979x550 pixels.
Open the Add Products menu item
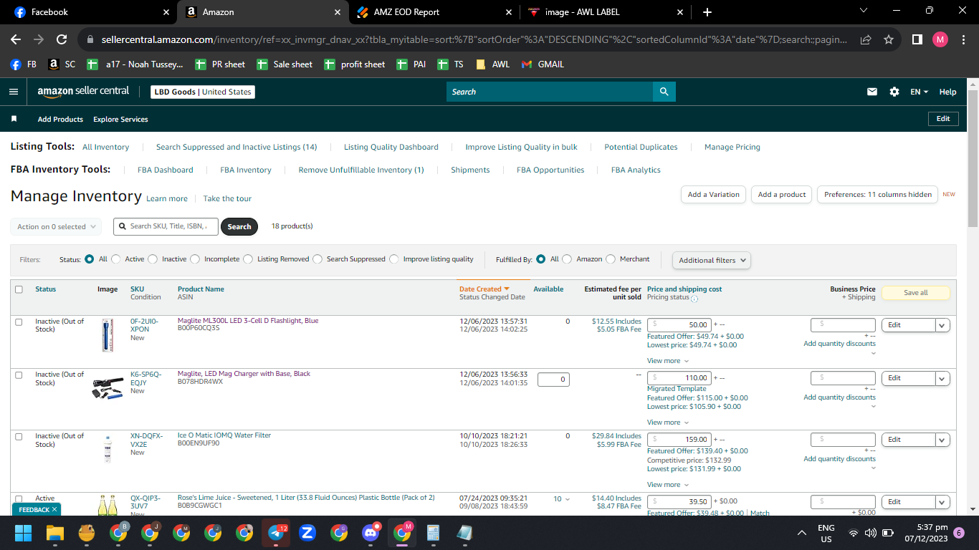(60, 119)
